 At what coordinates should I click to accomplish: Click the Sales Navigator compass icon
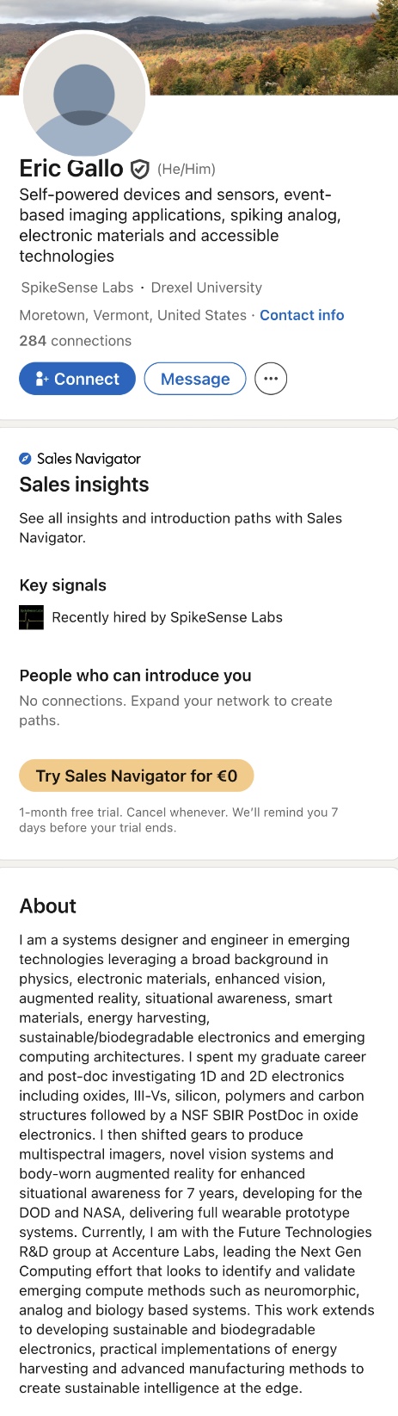(x=26, y=459)
